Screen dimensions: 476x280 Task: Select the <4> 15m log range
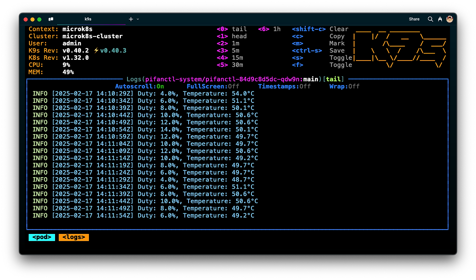[x=230, y=58]
